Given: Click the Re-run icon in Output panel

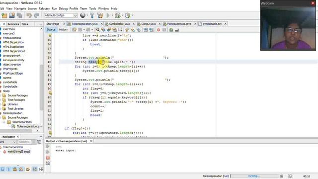Looking at the screenshot, I should tap(48, 146).
